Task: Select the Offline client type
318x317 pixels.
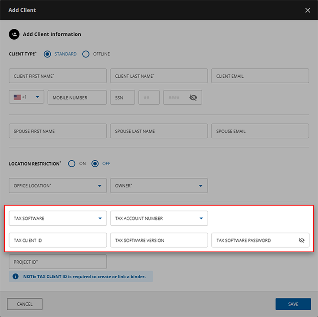Action: pyautogui.click(x=86, y=54)
